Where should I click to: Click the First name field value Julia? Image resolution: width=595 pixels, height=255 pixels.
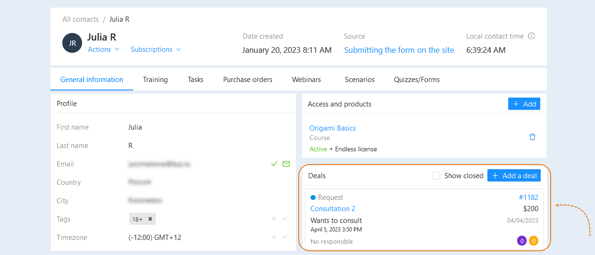click(135, 127)
